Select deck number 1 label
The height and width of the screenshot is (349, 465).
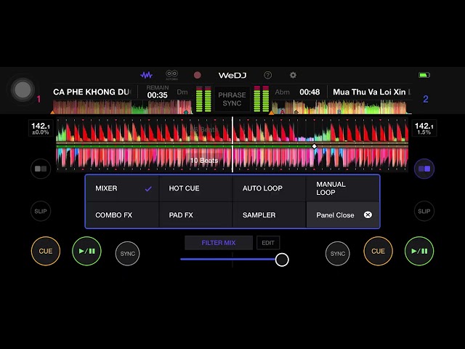coord(39,99)
